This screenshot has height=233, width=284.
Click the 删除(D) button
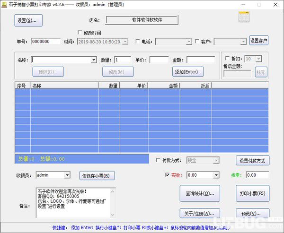pos(48,72)
